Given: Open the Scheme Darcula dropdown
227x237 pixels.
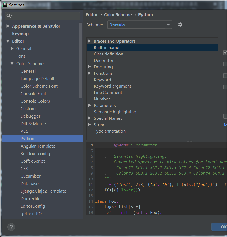Looking at the screenshot, I should click(x=140, y=25).
